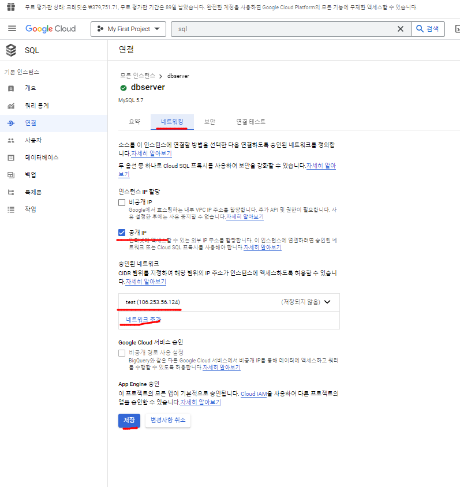Enable the 비공개 IP checkbox
The height and width of the screenshot is (487, 460).
tap(122, 203)
